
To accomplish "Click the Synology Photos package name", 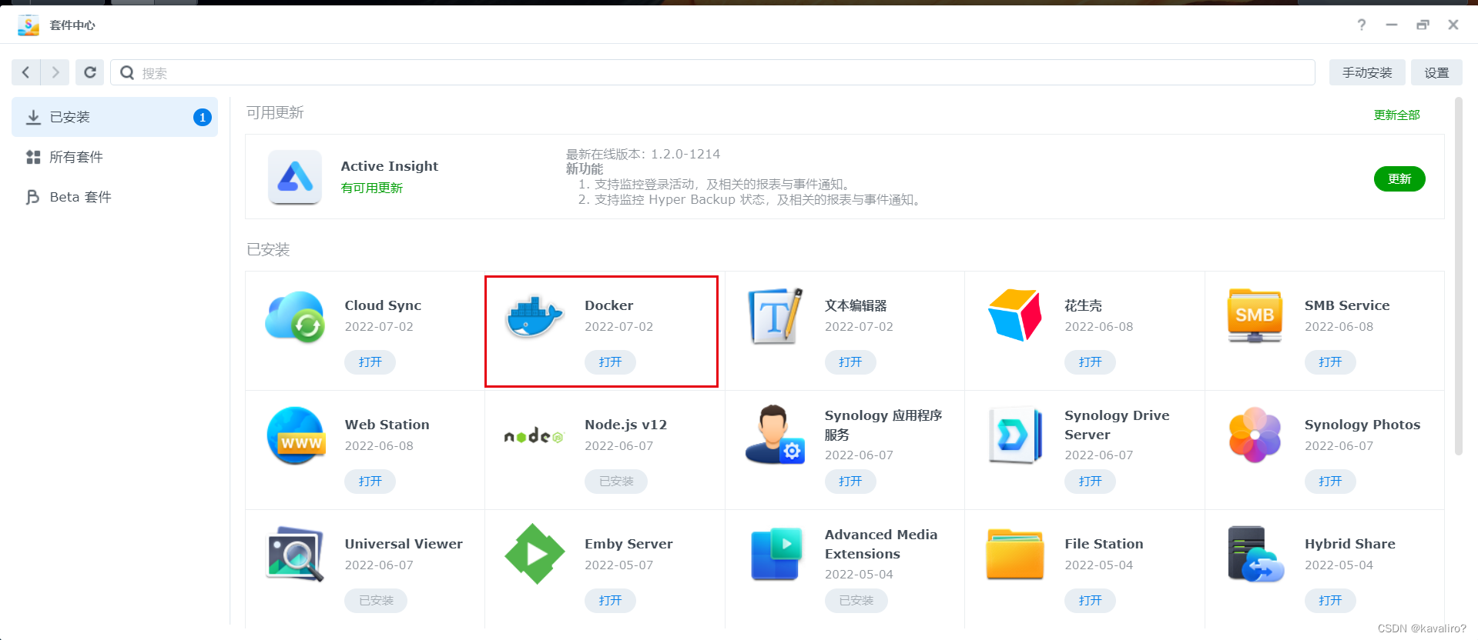I will (1362, 425).
